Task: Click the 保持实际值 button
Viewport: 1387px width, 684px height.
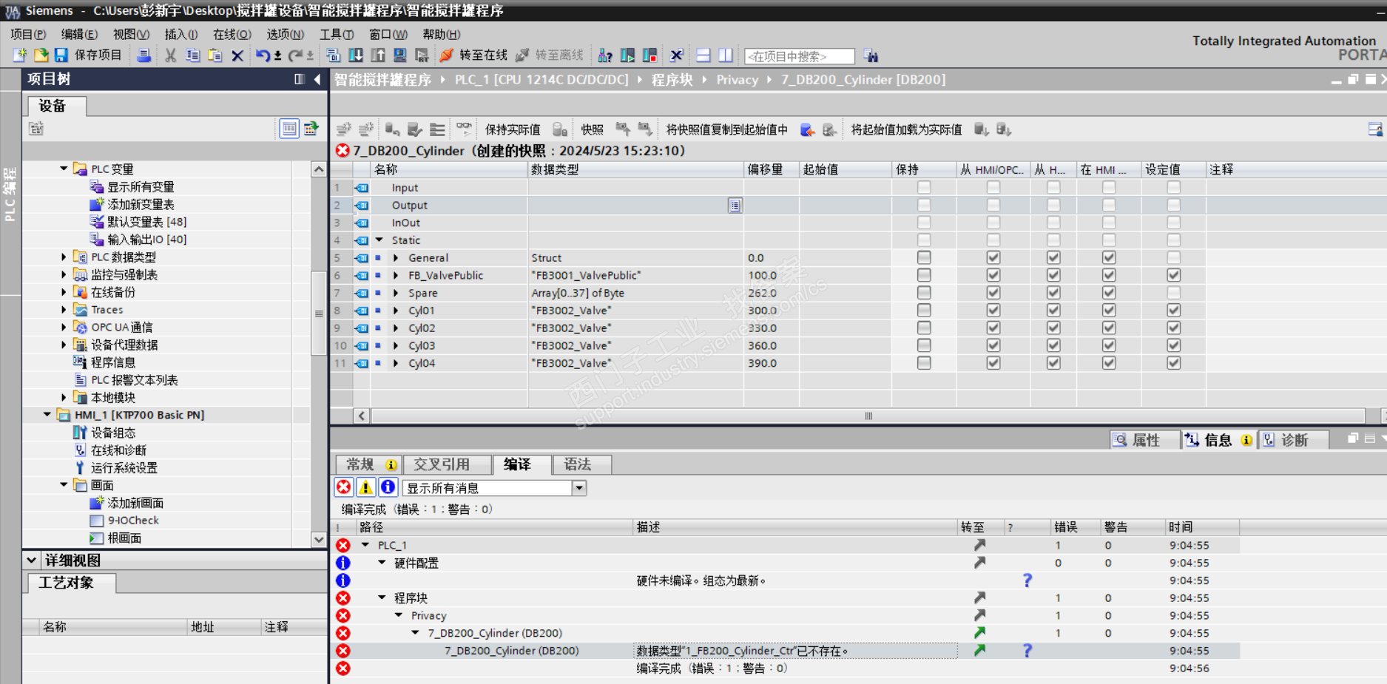Action: 513,129
